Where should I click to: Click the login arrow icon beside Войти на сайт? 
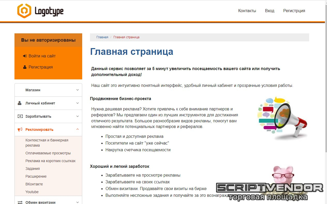[x=25, y=56]
